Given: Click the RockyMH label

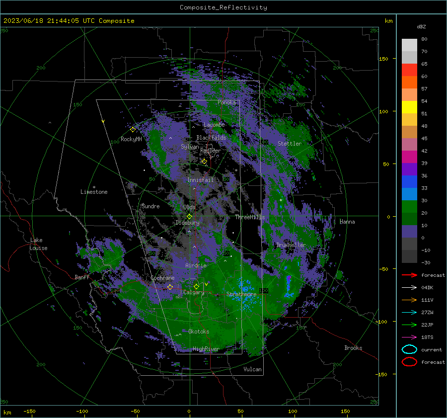Looking at the screenshot, I should (131, 139).
